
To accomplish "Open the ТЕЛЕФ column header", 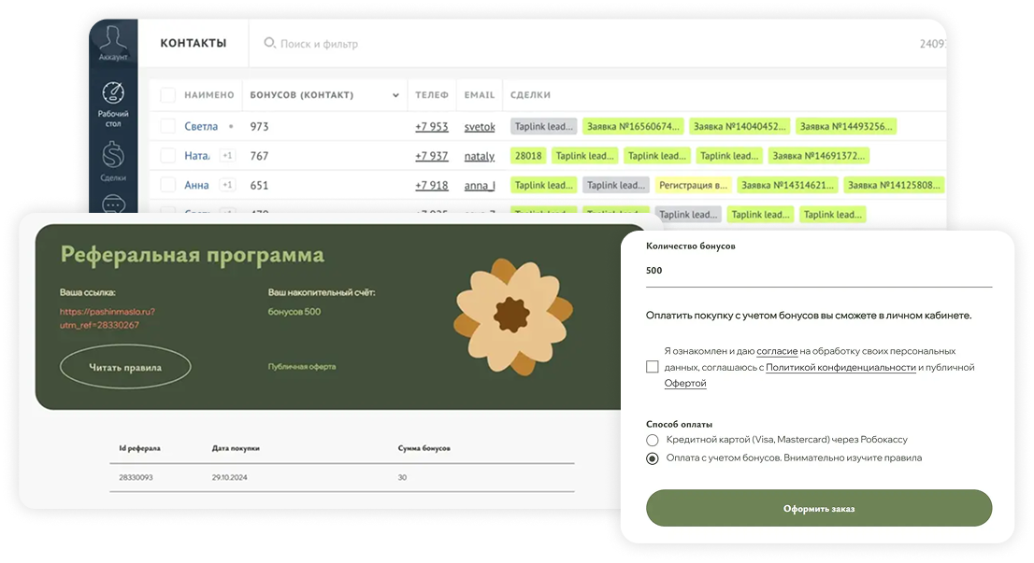I will pos(431,94).
